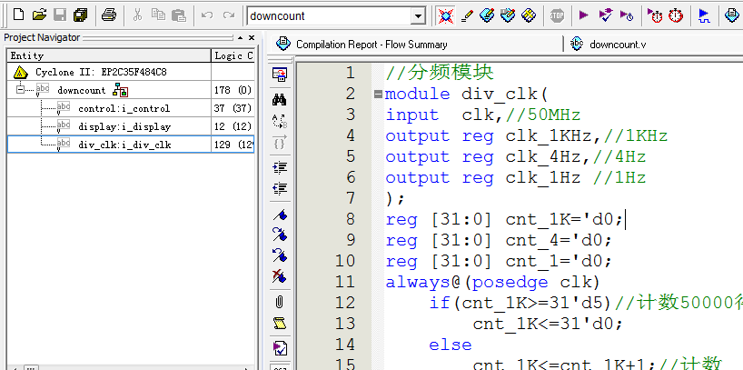The image size is (743, 370).
Task: Collapse the downcount entity tree node
Action: tap(20, 89)
